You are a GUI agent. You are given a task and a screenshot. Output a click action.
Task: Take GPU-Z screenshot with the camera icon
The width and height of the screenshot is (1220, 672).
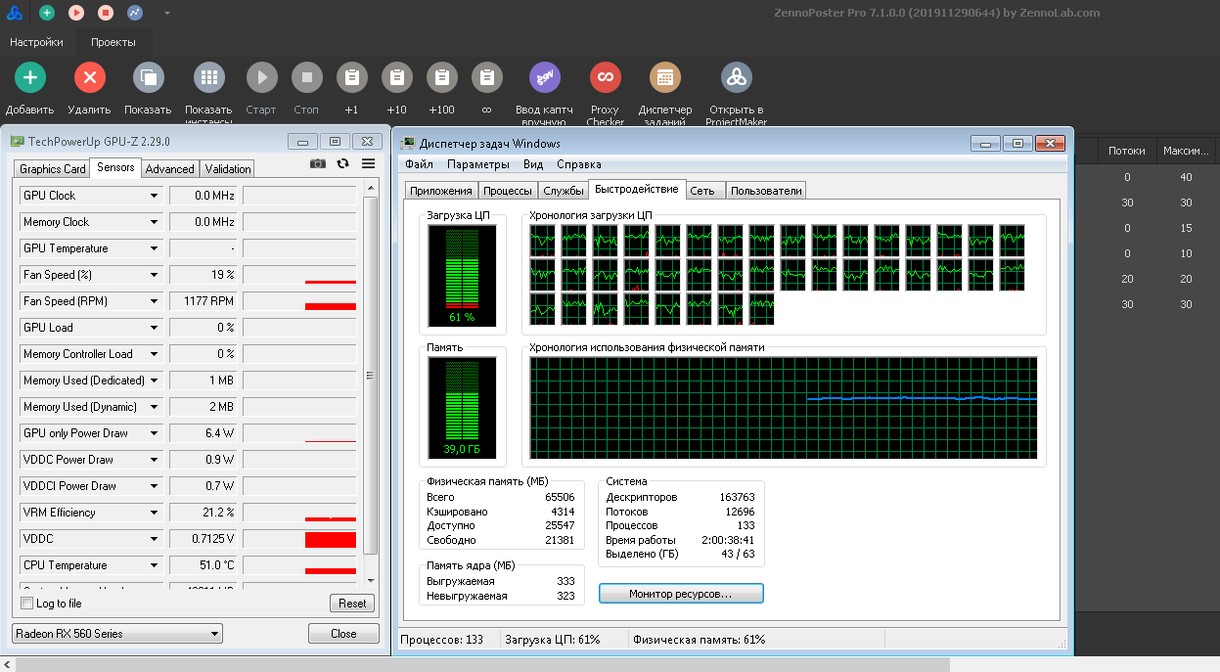tap(318, 163)
